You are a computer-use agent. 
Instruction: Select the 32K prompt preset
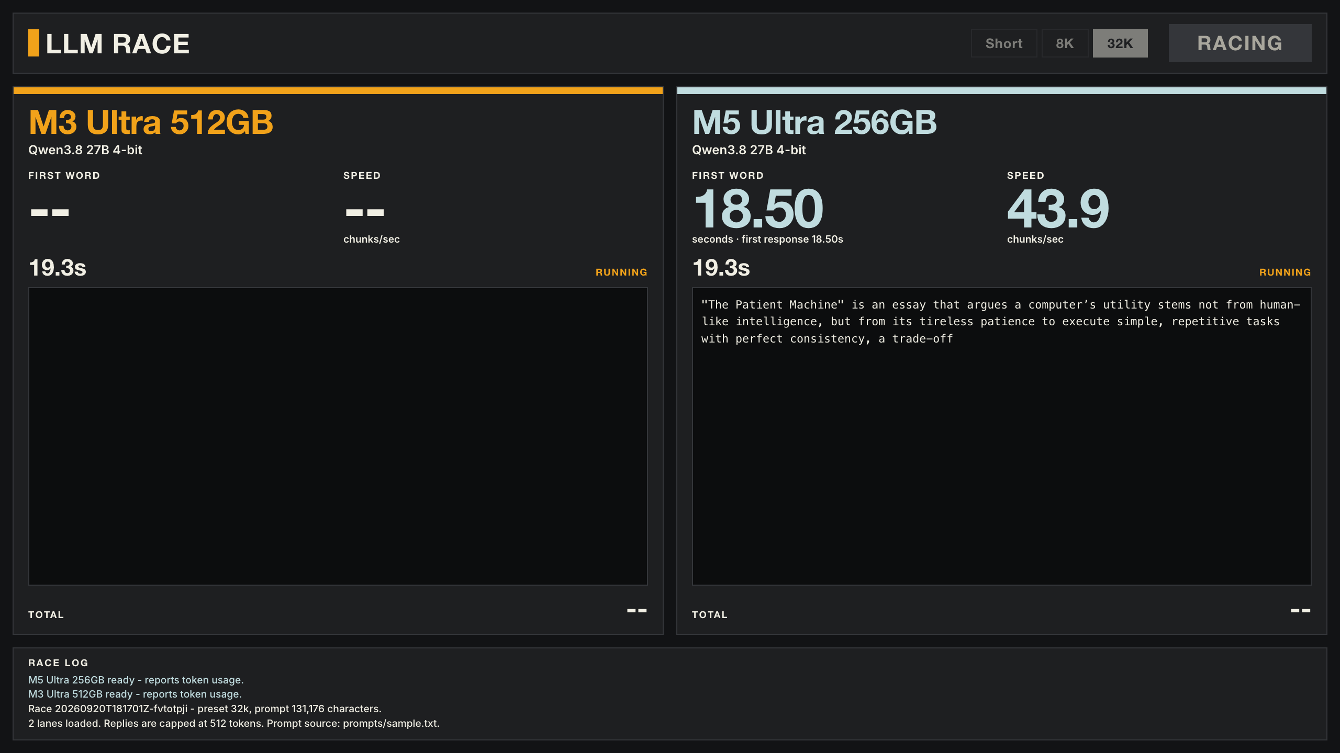(1120, 43)
